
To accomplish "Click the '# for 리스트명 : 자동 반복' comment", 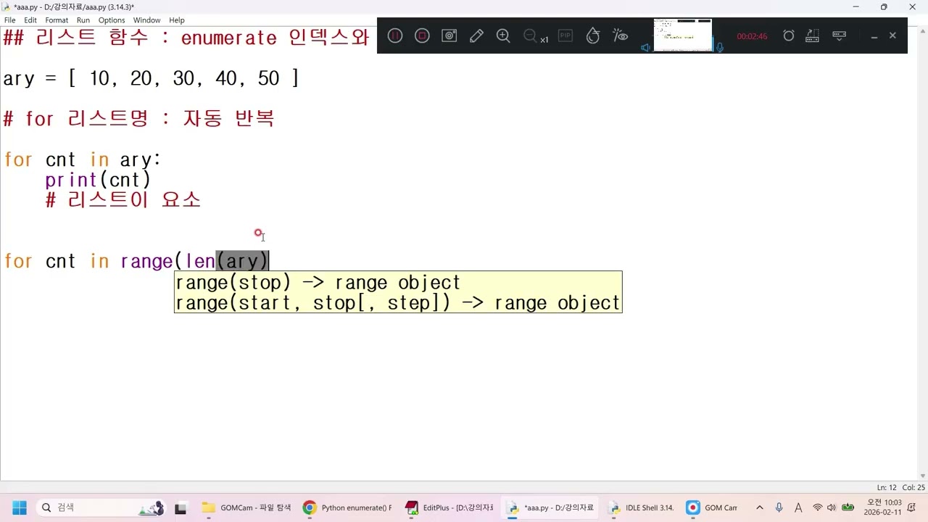I will 138,119.
